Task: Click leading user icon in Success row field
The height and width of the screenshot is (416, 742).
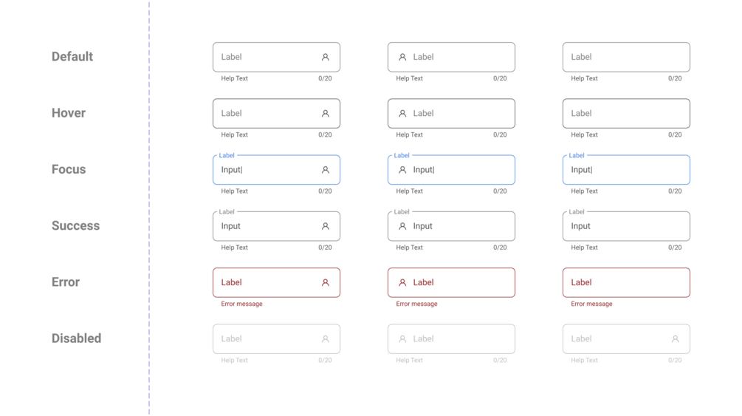Action: click(402, 226)
